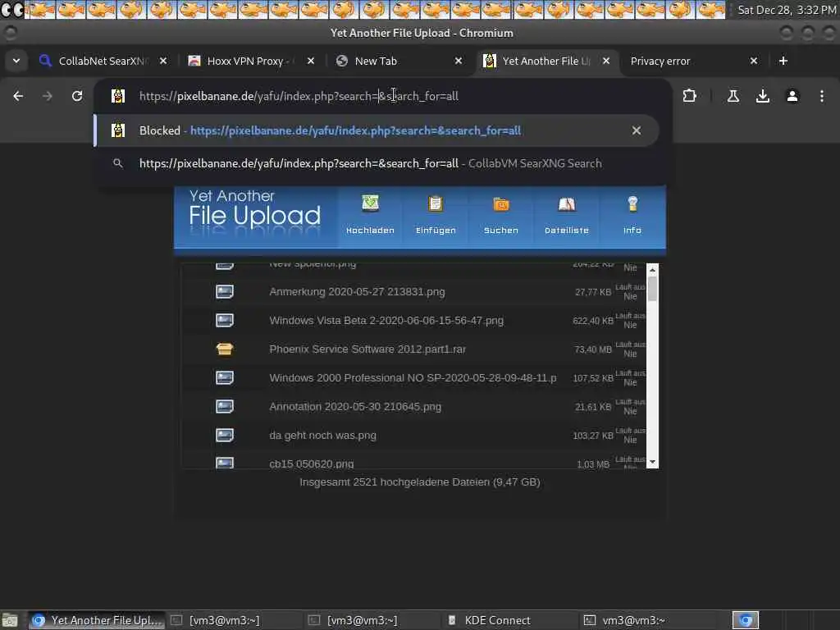Click archive icon beside Phoenix Service Software rar
Viewport: 840px width, 630px height.
coord(225,349)
